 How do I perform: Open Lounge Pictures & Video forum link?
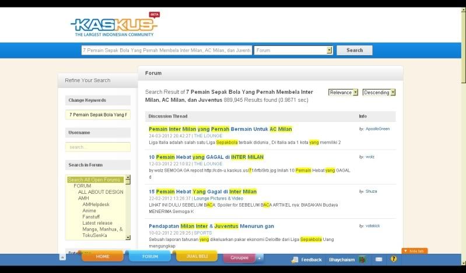pos(219,198)
